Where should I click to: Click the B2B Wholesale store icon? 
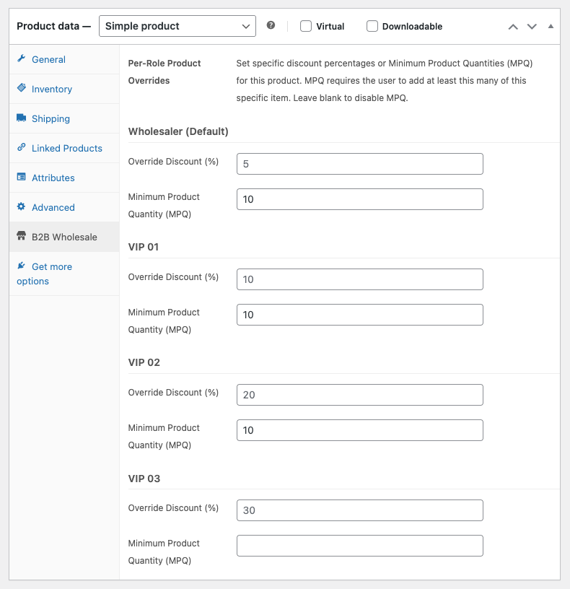coord(22,237)
